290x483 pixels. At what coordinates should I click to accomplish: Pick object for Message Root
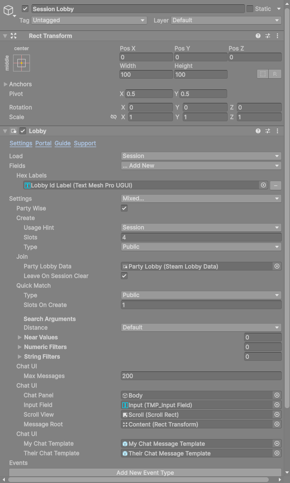(x=277, y=424)
